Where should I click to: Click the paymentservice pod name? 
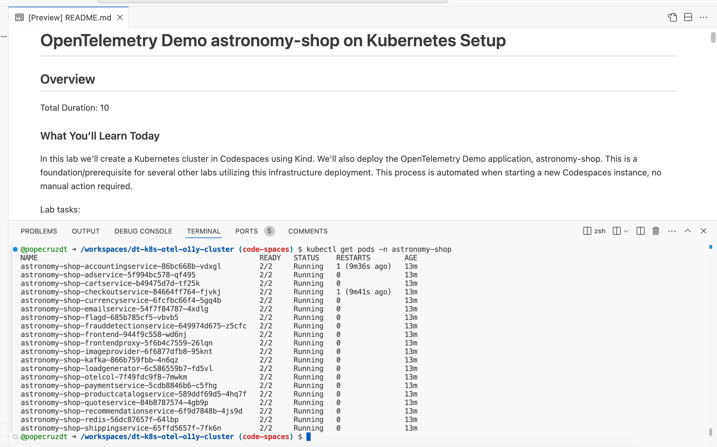tap(119, 386)
